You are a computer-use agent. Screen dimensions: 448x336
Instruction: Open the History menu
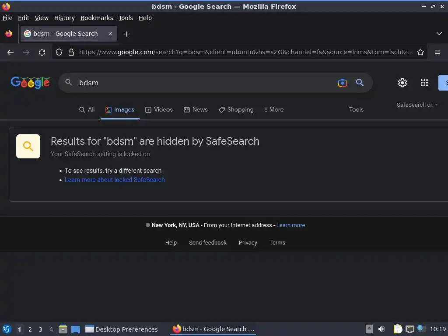[64, 18]
